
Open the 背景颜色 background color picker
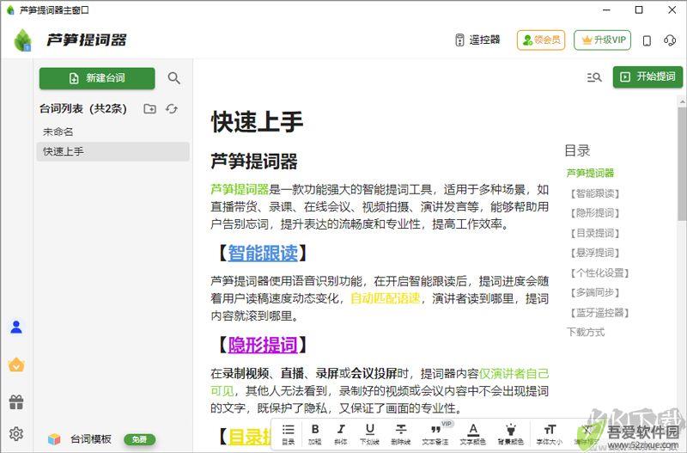tap(510, 434)
